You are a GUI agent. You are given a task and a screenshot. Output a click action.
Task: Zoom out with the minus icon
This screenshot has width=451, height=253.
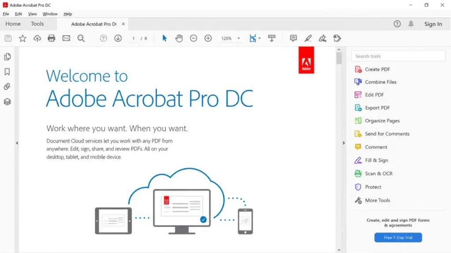click(x=194, y=38)
